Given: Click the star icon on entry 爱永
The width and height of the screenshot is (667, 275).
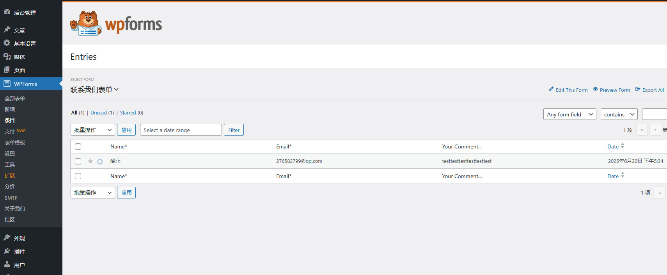Looking at the screenshot, I should (90, 161).
